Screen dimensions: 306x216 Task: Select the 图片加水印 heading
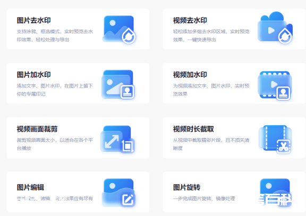click(x=34, y=75)
